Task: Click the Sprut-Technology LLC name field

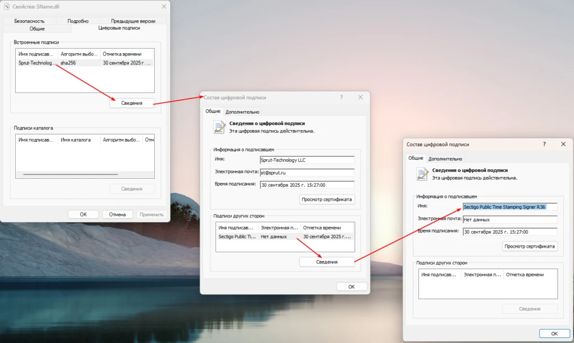Action: [x=307, y=160]
